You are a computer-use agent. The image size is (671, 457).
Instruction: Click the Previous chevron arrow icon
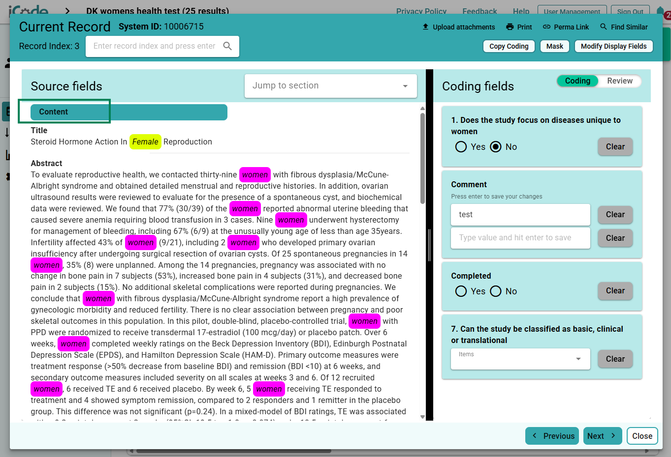(x=534, y=435)
